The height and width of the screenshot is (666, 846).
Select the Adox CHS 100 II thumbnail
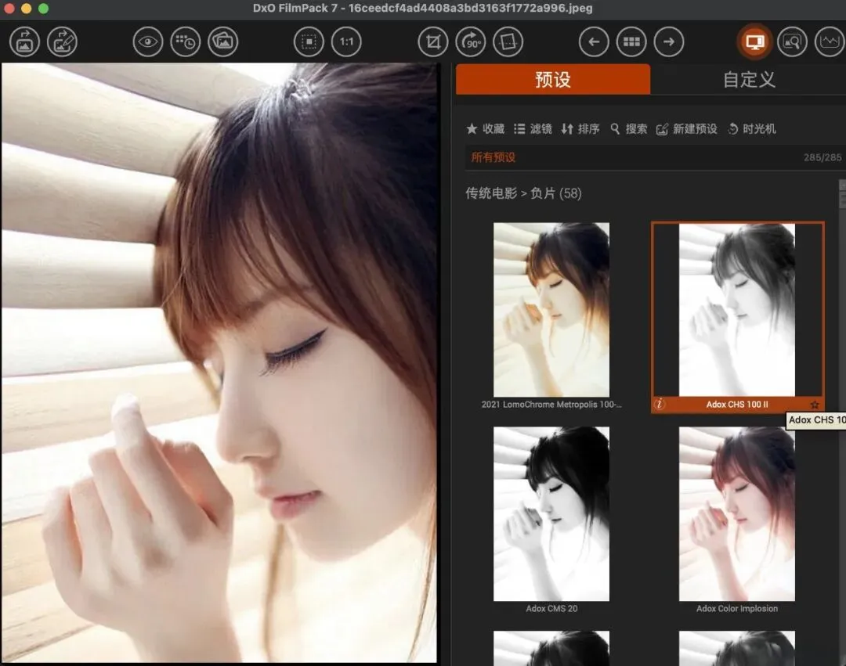(x=736, y=310)
